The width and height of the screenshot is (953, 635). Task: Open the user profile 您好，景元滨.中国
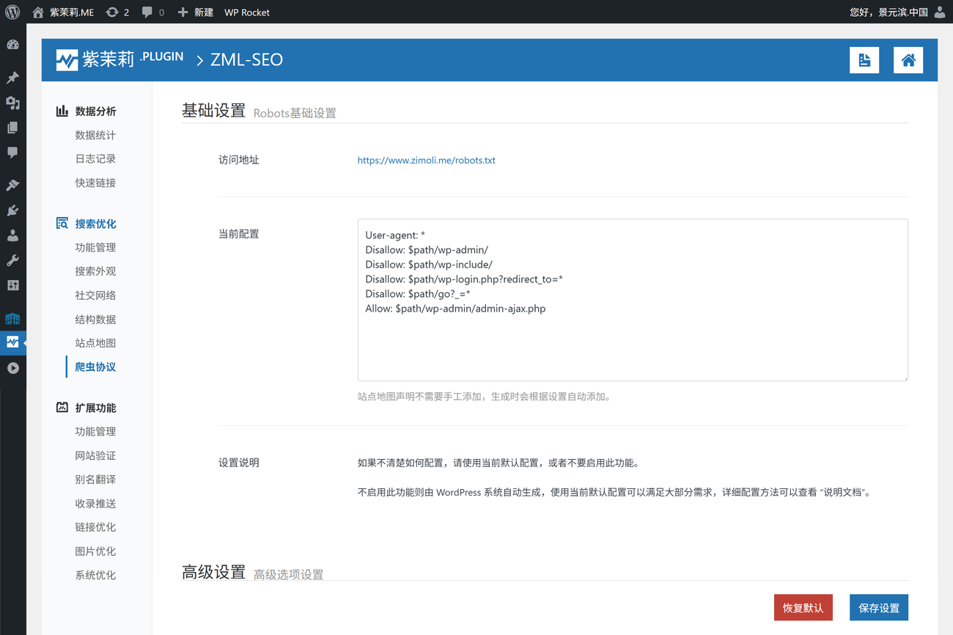tap(888, 12)
